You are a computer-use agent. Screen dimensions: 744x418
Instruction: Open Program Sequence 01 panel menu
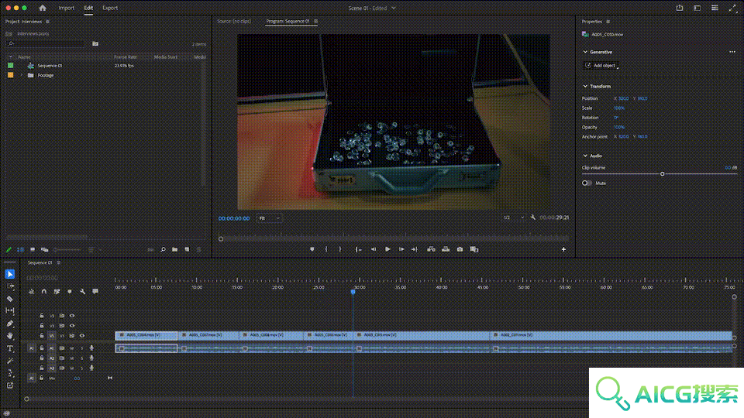click(x=316, y=22)
